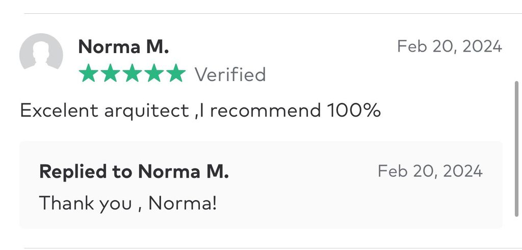Select the third rating star

132,74
